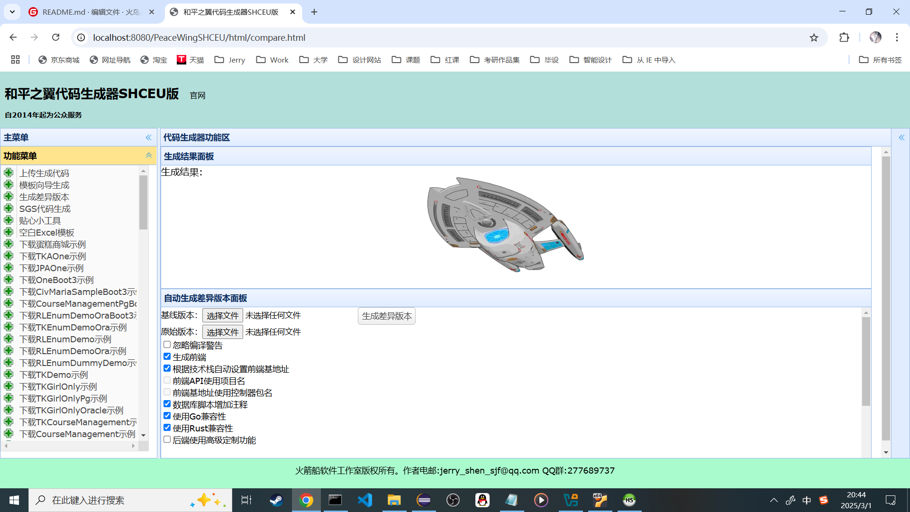This screenshot has height=512, width=910.
Task: Click green plus icon beside 生成差异版本
Action: pos(8,196)
